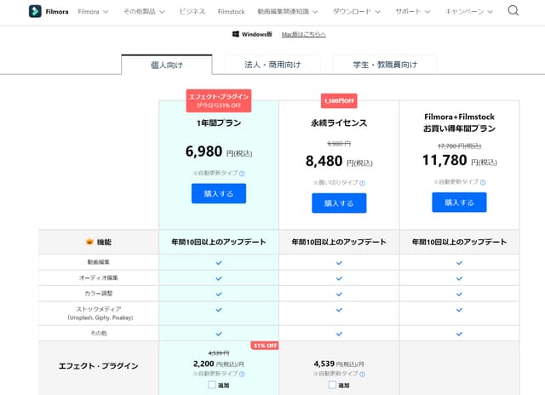Click the オーディオ編集 row label
Image resolution: width=545 pixels, height=395 pixels.
click(99, 278)
